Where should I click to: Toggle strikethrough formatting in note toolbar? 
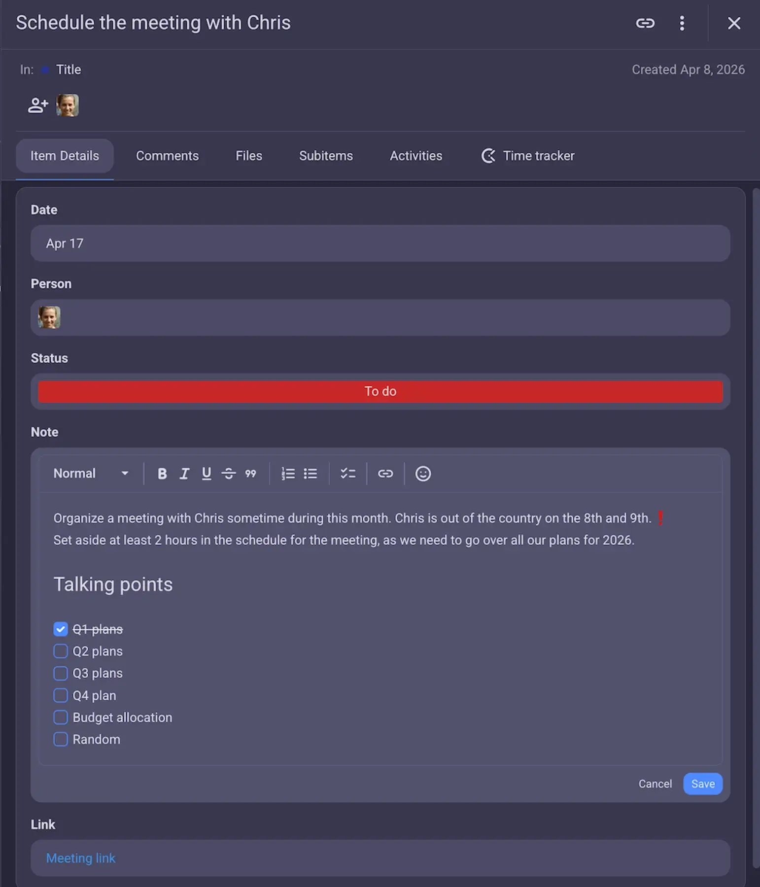point(229,474)
